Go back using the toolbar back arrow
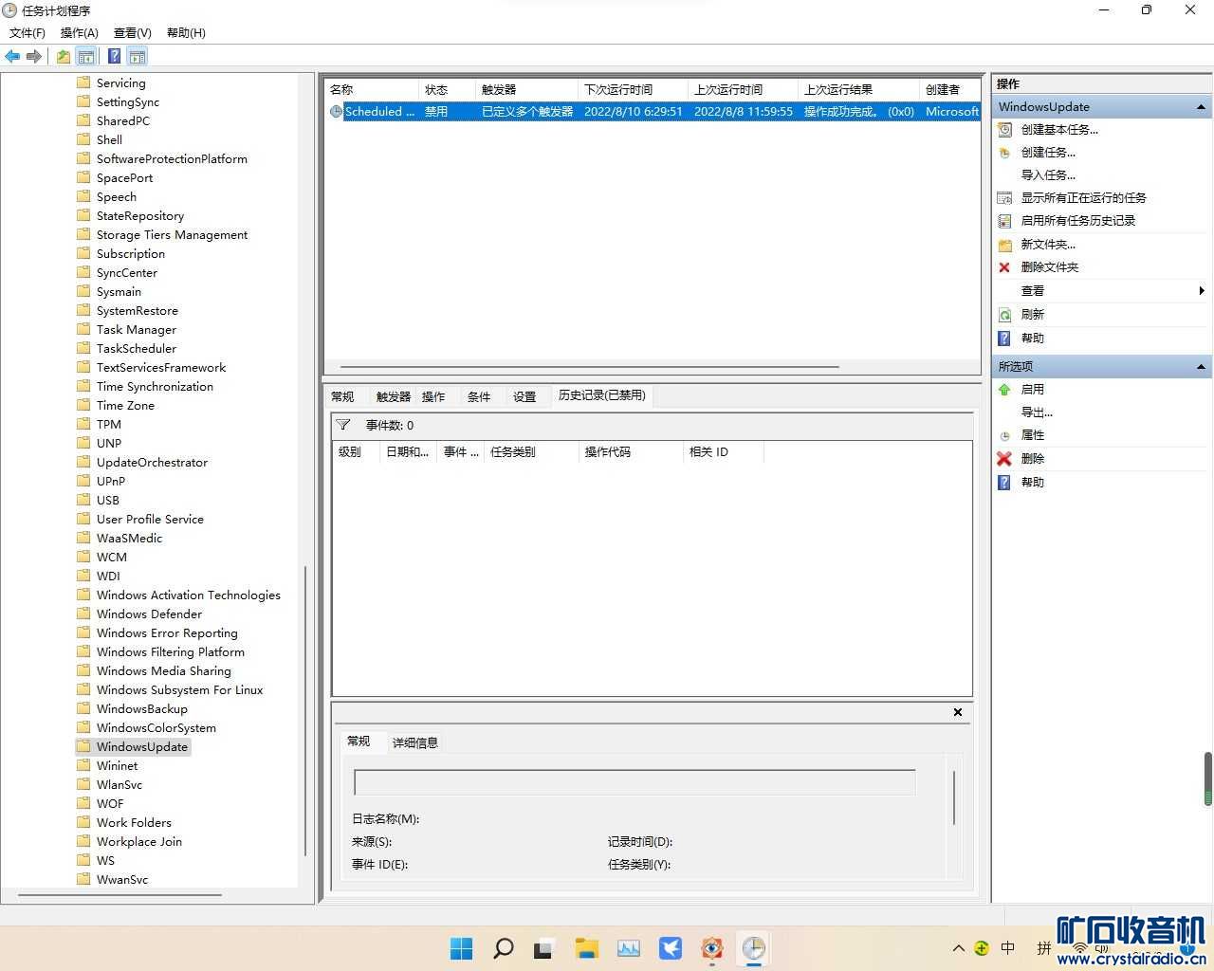This screenshot has width=1214, height=971. tap(12, 57)
